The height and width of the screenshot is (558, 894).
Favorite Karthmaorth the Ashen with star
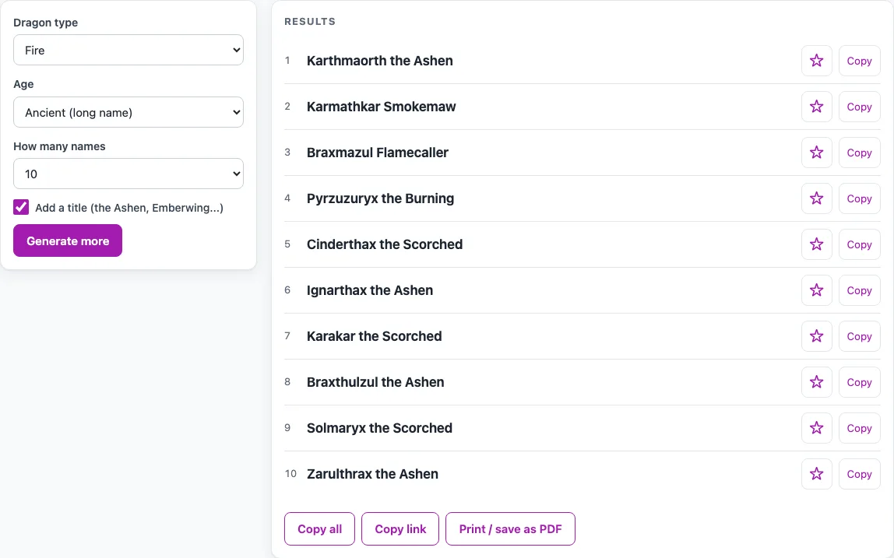click(816, 61)
